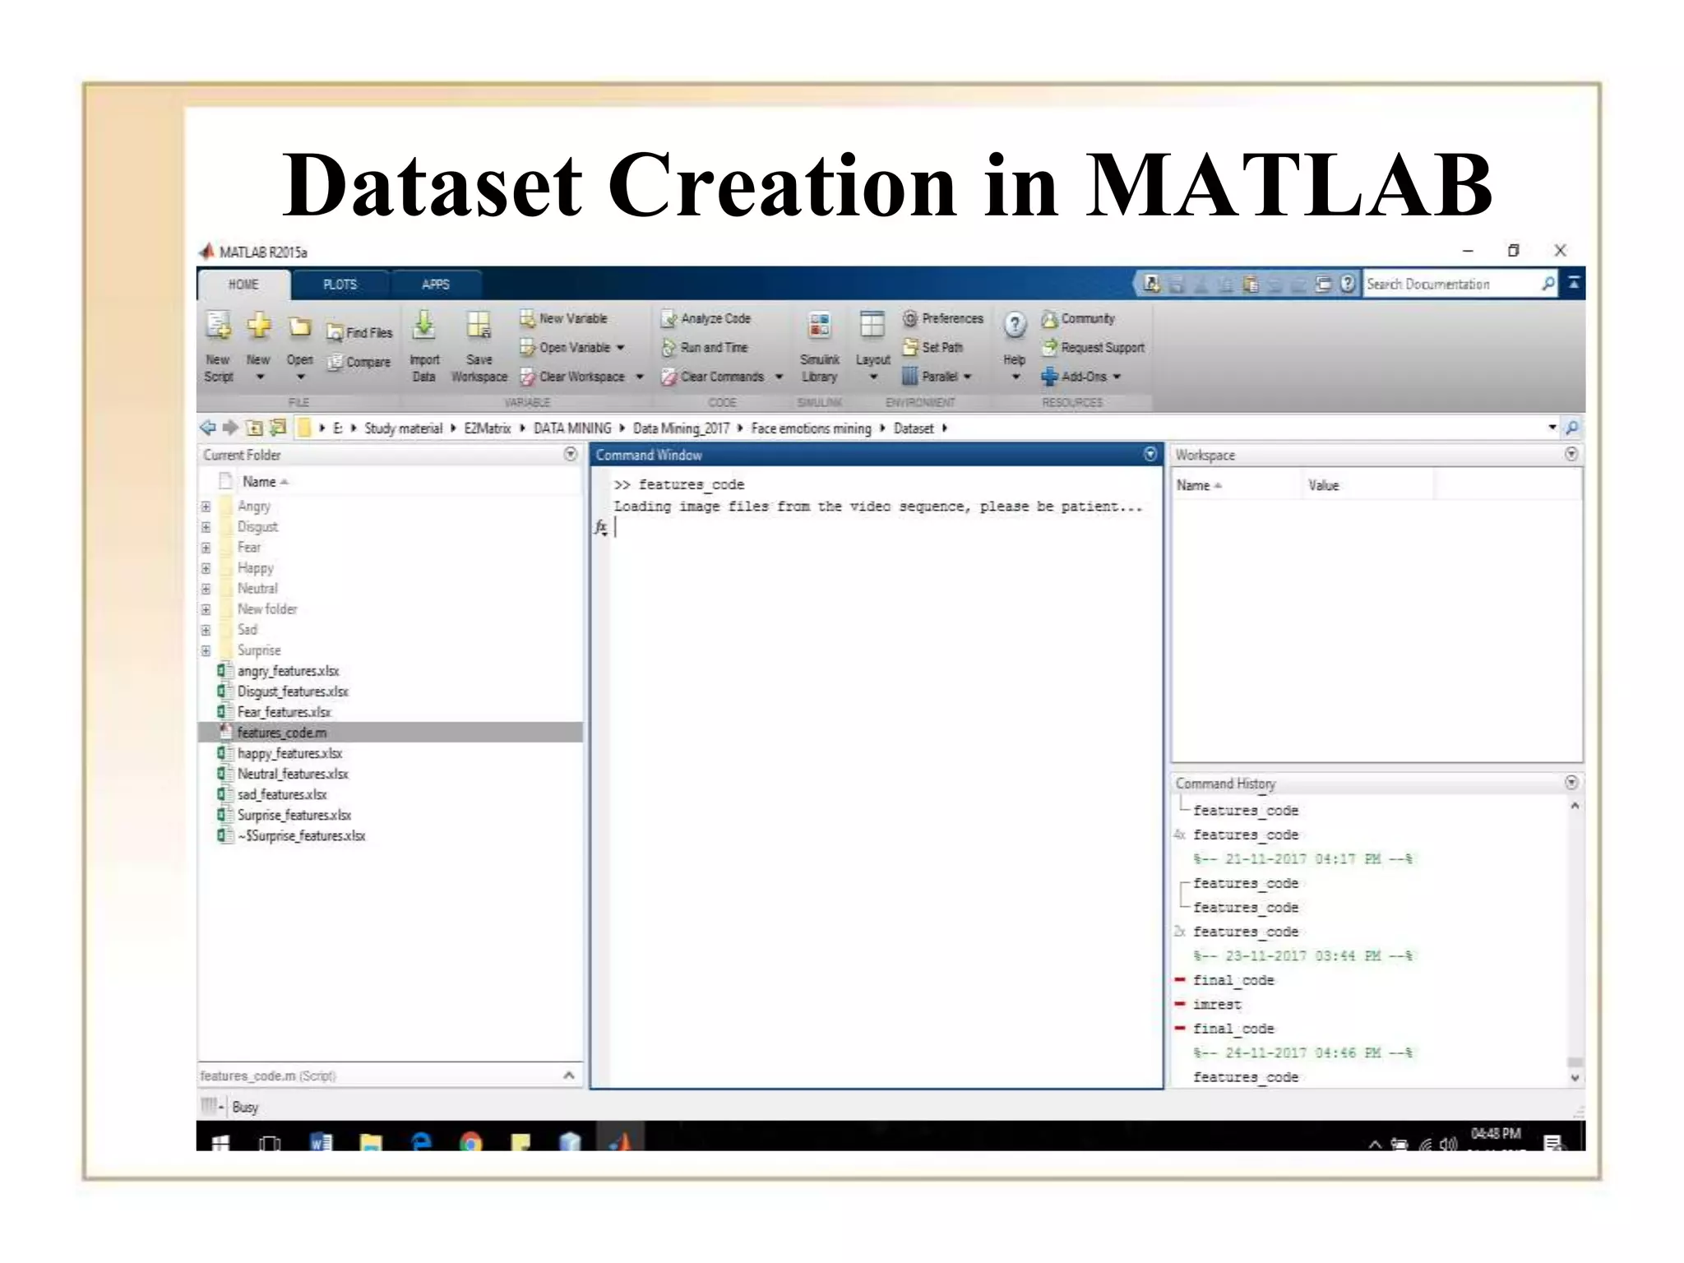Switch to the APPS tab
1684x1263 pixels.
[x=435, y=285]
